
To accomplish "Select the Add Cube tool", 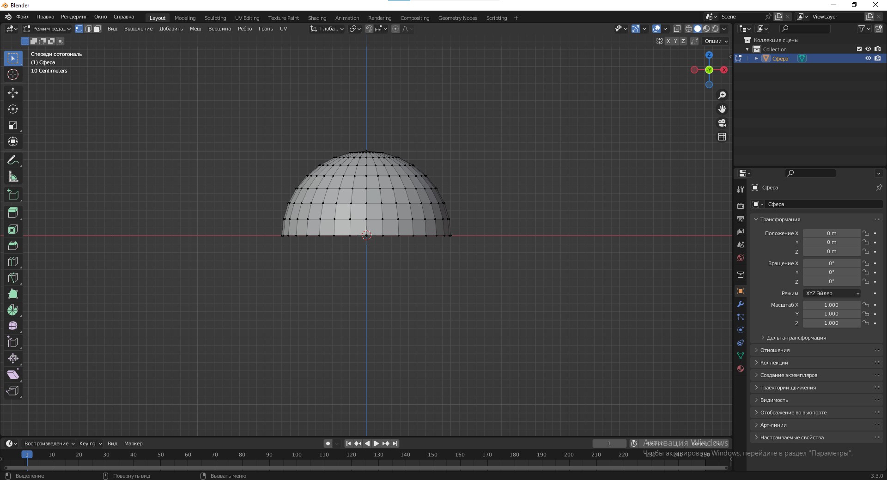I will coord(13,194).
